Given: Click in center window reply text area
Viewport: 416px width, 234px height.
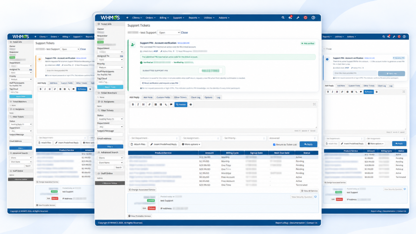Looking at the screenshot, I should pyautogui.click(x=223, y=118).
